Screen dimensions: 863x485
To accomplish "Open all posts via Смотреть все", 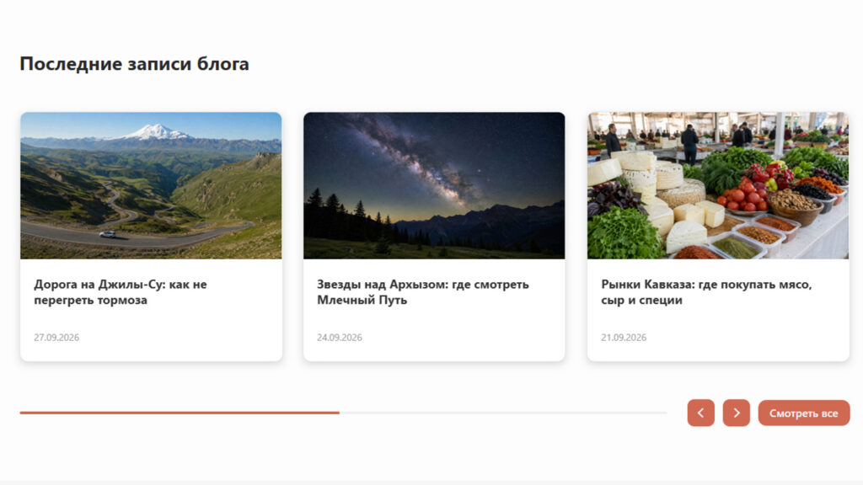I will click(x=803, y=413).
